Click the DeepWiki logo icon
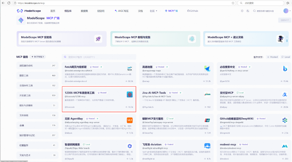The image size is (292, 162). (285, 120)
